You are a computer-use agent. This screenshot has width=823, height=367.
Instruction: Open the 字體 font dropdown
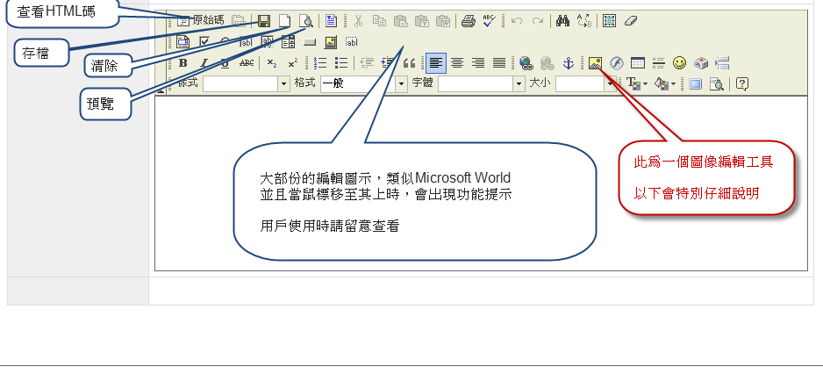[519, 83]
